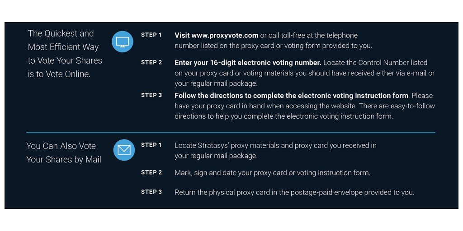Click the envelope icon for voting by mail
This screenshot has height=231, width=463.
coord(124,150)
